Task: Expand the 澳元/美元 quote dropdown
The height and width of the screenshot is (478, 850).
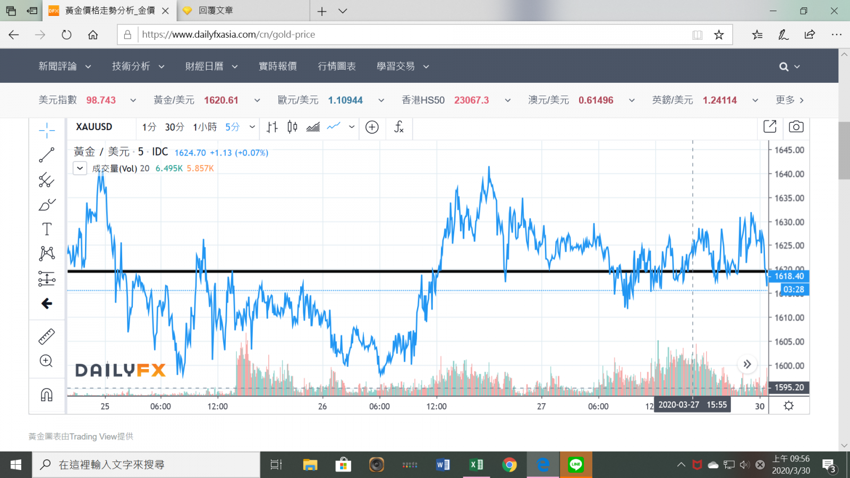Action: point(632,100)
